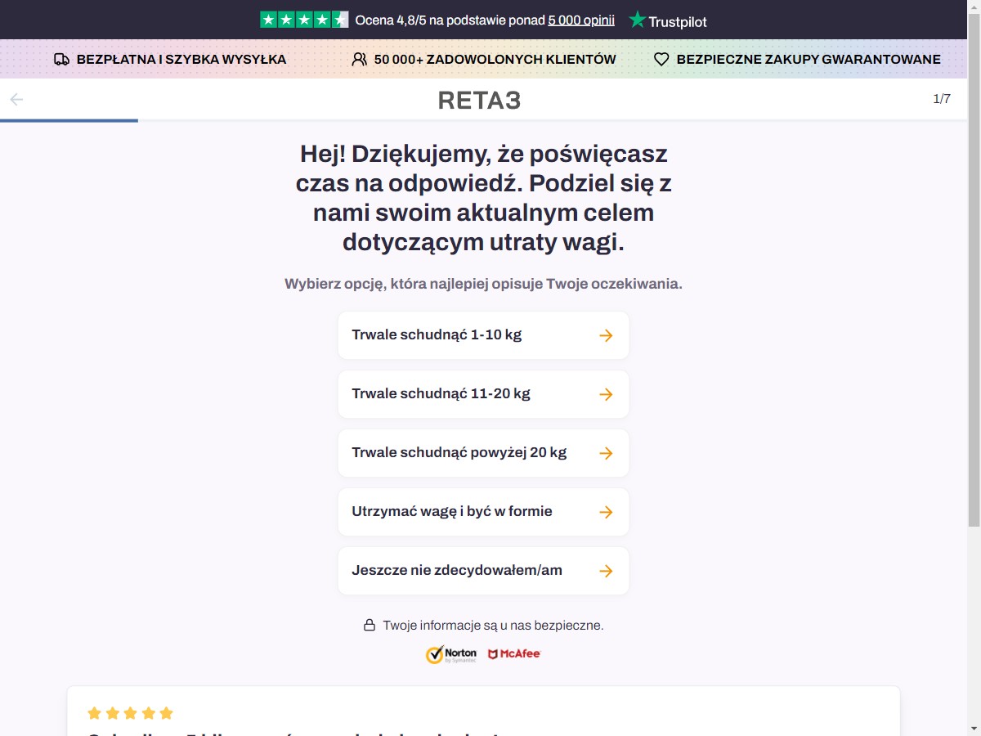Open the '5 000 opinii' link
Viewport: 981px width, 736px height.
pos(581,20)
